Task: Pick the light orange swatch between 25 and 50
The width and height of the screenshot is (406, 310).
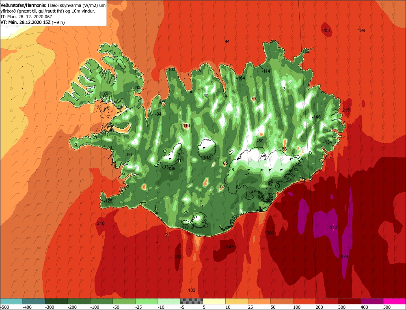Action: 259,301
